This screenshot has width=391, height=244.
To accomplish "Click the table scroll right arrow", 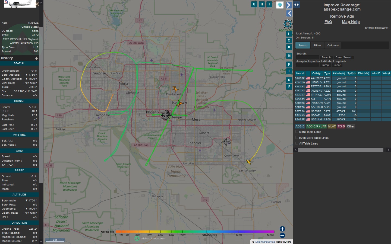I will (388, 150).
